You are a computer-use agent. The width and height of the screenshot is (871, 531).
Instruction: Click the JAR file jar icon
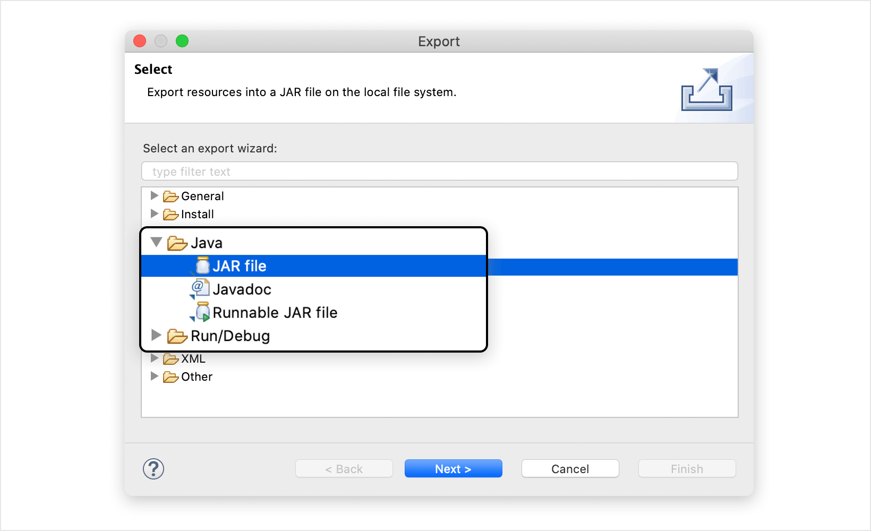click(x=202, y=265)
